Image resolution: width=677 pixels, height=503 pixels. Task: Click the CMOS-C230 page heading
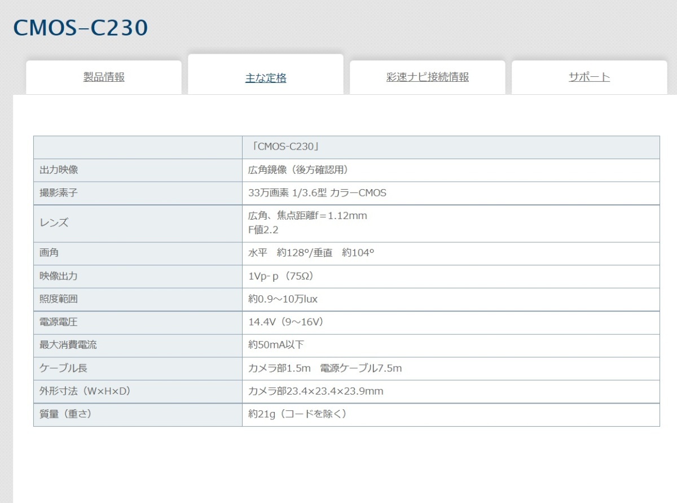(x=81, y=28)
